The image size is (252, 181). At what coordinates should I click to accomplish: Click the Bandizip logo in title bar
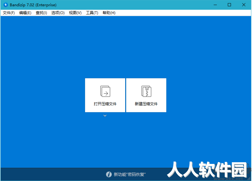(6, 5)
